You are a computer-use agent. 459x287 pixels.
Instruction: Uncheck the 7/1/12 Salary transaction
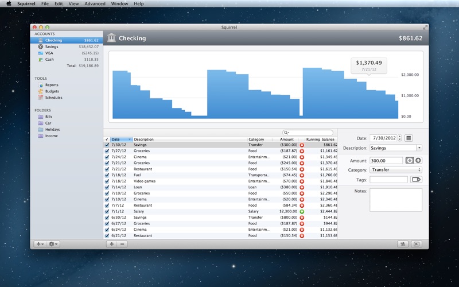[x=107, y=211]
